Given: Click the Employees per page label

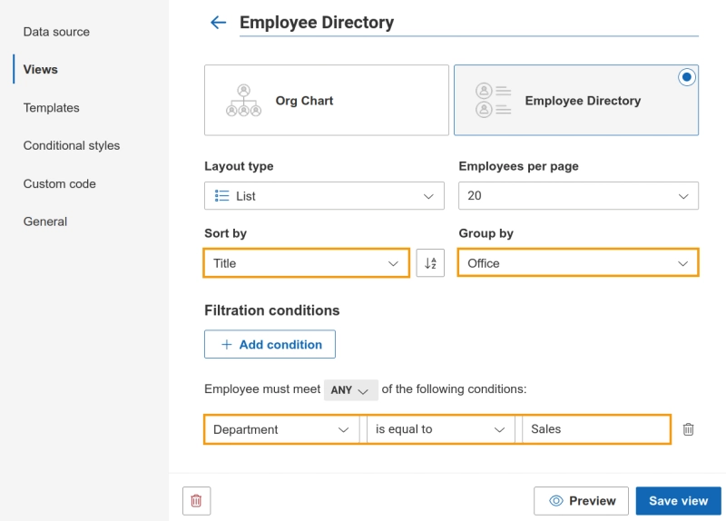Looking at the screenshot, I should click(518, 166).
